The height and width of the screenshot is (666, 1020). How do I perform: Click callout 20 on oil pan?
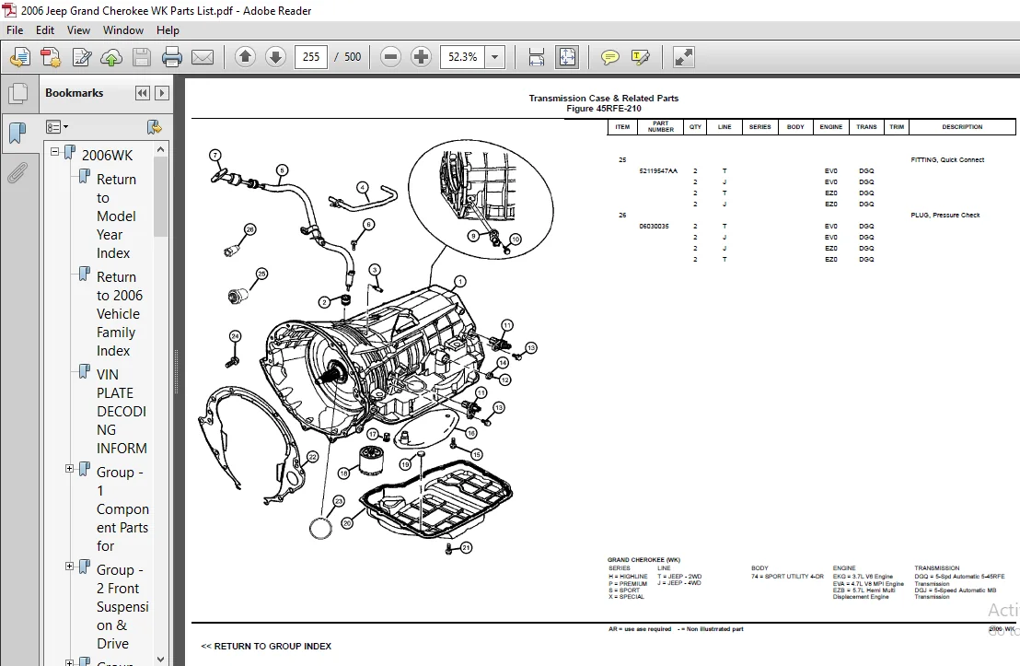click(x=347, y=523)
